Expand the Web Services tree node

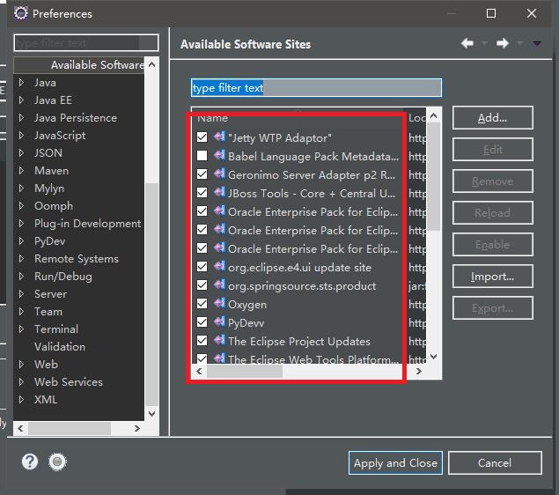pos(21,382)
